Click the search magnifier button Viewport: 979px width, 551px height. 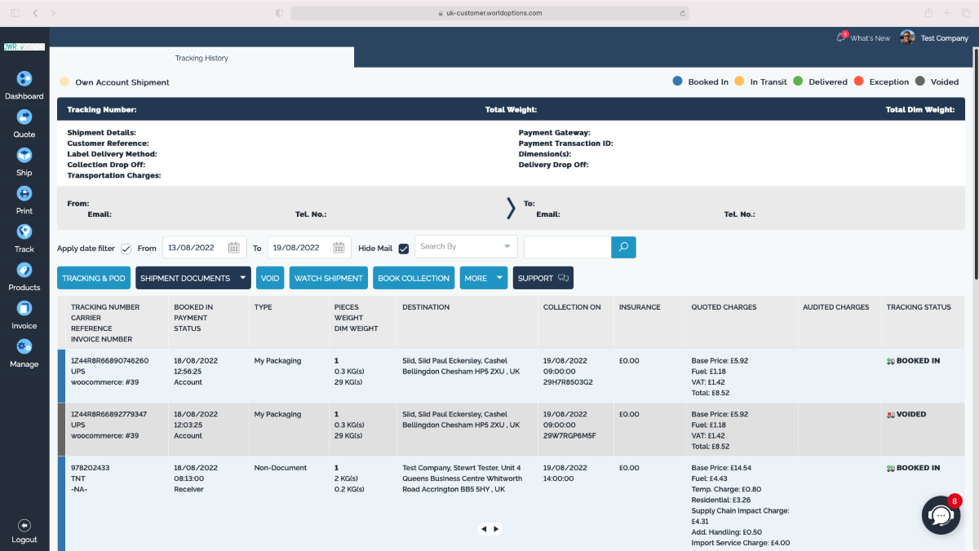point(623,246)
